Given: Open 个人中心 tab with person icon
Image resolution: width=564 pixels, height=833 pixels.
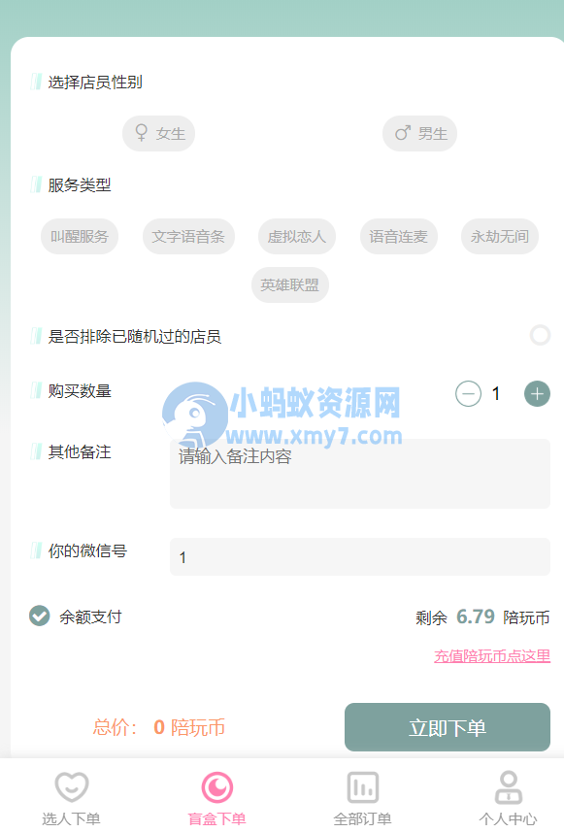Looking at the screenshot, I should tap(509, 798).
